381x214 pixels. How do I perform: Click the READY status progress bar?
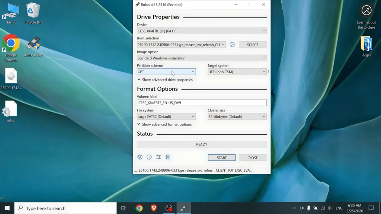click(202, 145)
